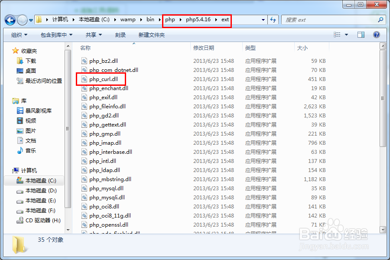
Task: Open the address bar history dropdown
Action: [263, 19]
